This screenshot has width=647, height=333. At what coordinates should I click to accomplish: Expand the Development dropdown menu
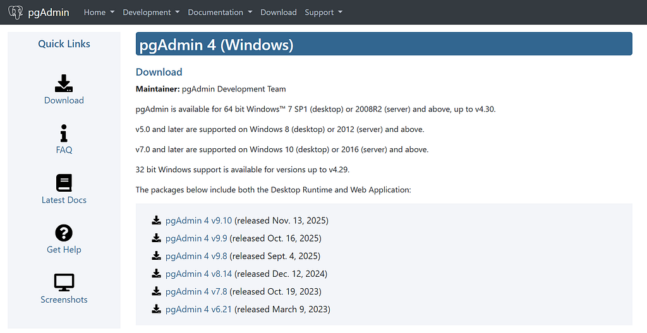click(151, 13)
